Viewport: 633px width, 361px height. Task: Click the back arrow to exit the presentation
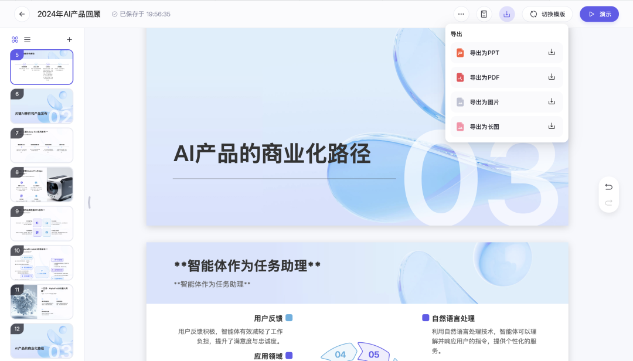(x=22, y=13)
